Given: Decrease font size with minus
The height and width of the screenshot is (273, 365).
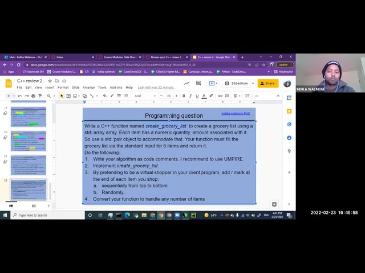Looking at the screenshot, I should click(x=161, y=96).
